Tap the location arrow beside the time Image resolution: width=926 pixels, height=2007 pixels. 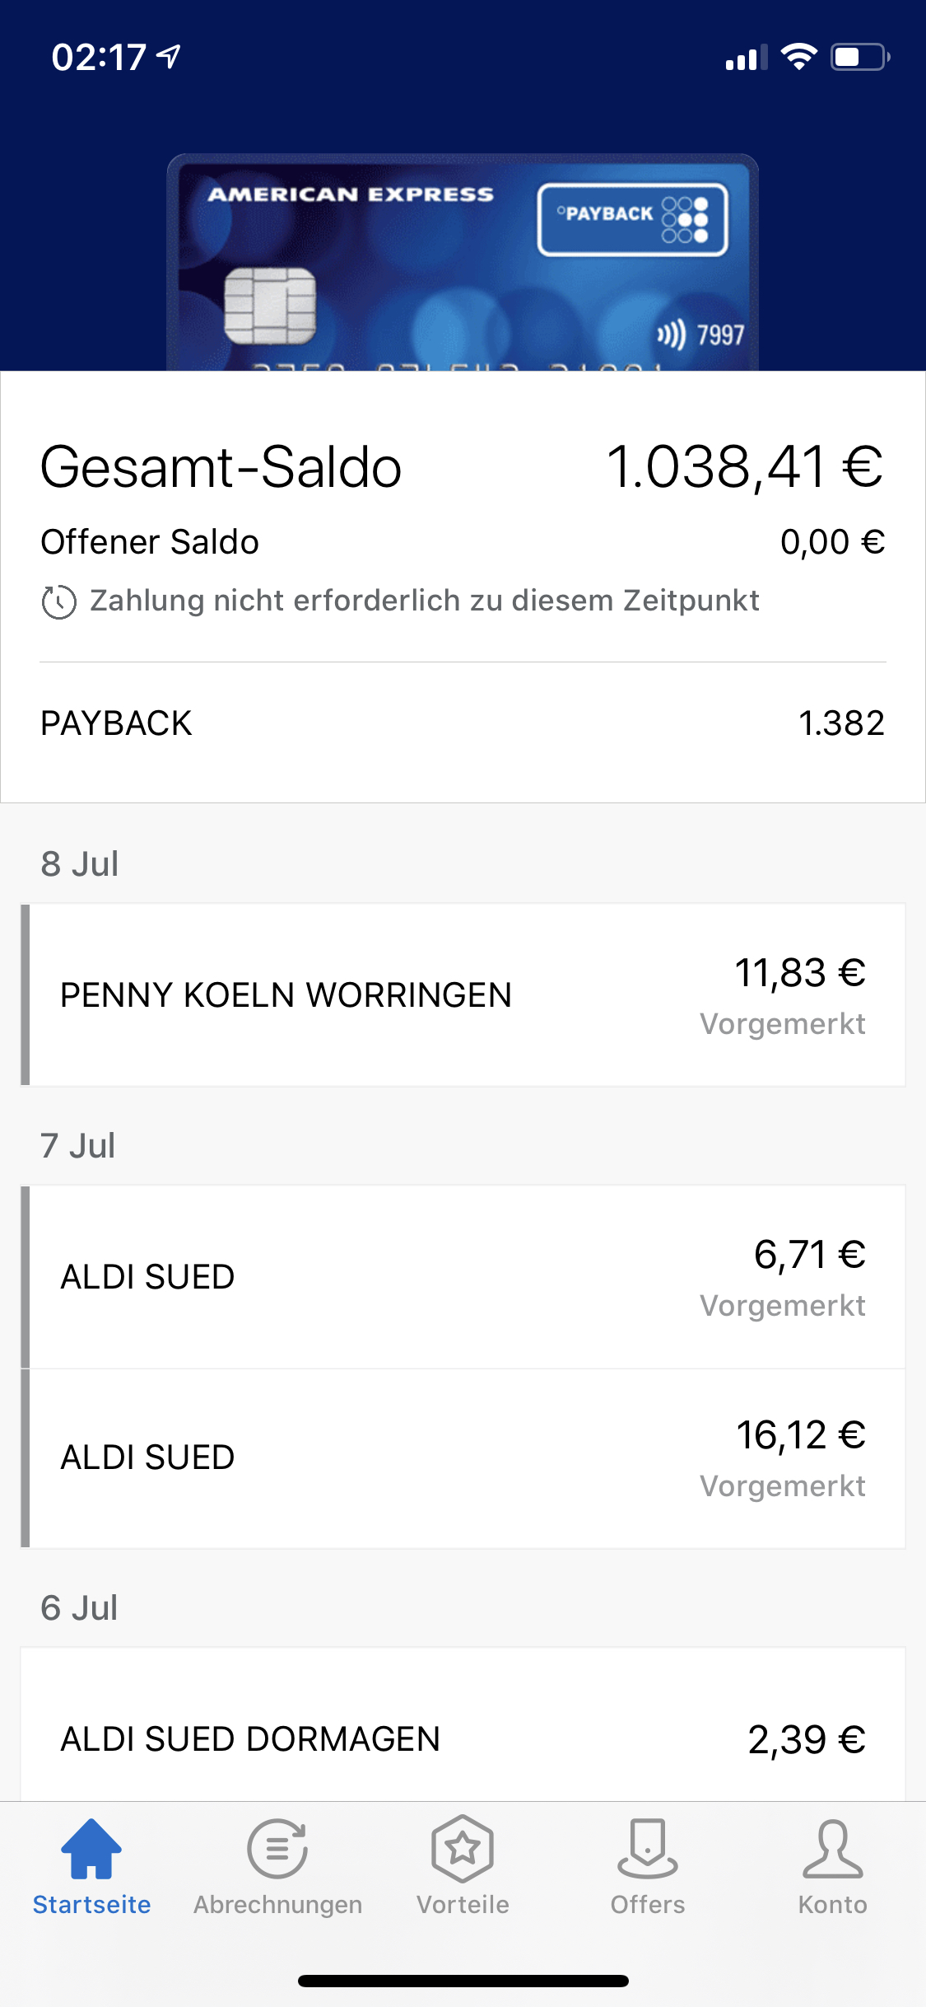(170, 57)
